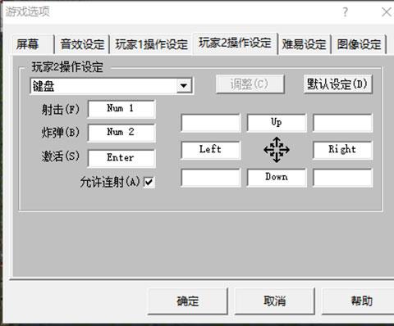Click the 取消 button
The width and height of the screenshot is (394, 326).
275,301
